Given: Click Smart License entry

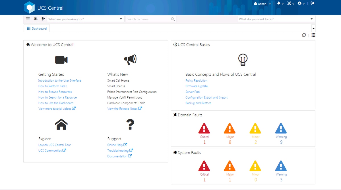Looking at the screenshot, I should [x=116, y=86].
